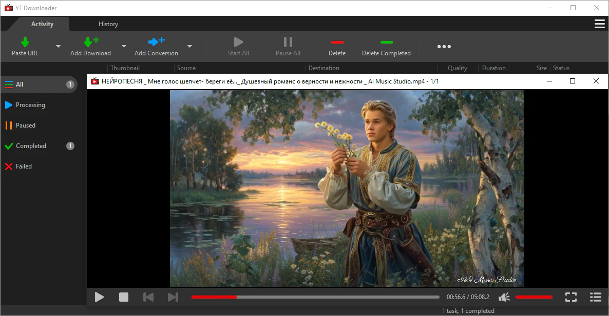Stop video playback with the square button

point(124,297)
